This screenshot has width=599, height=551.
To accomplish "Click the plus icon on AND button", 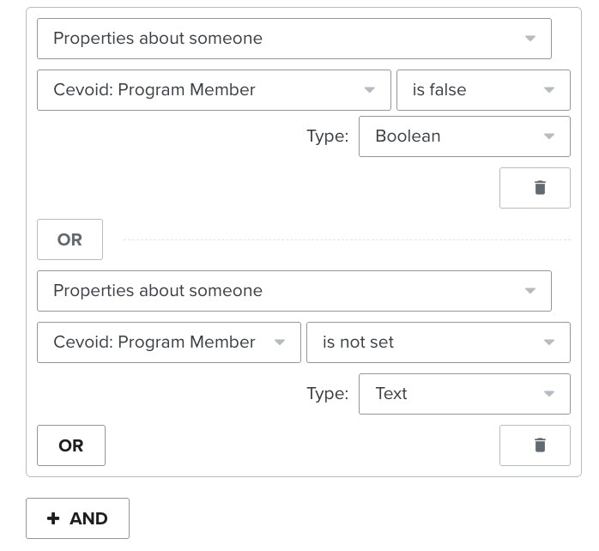I will pos(54,518).
